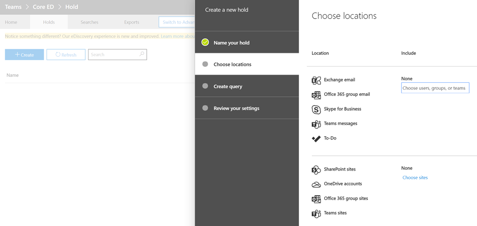Switch to the Exports tab

[x=131, y=22]
